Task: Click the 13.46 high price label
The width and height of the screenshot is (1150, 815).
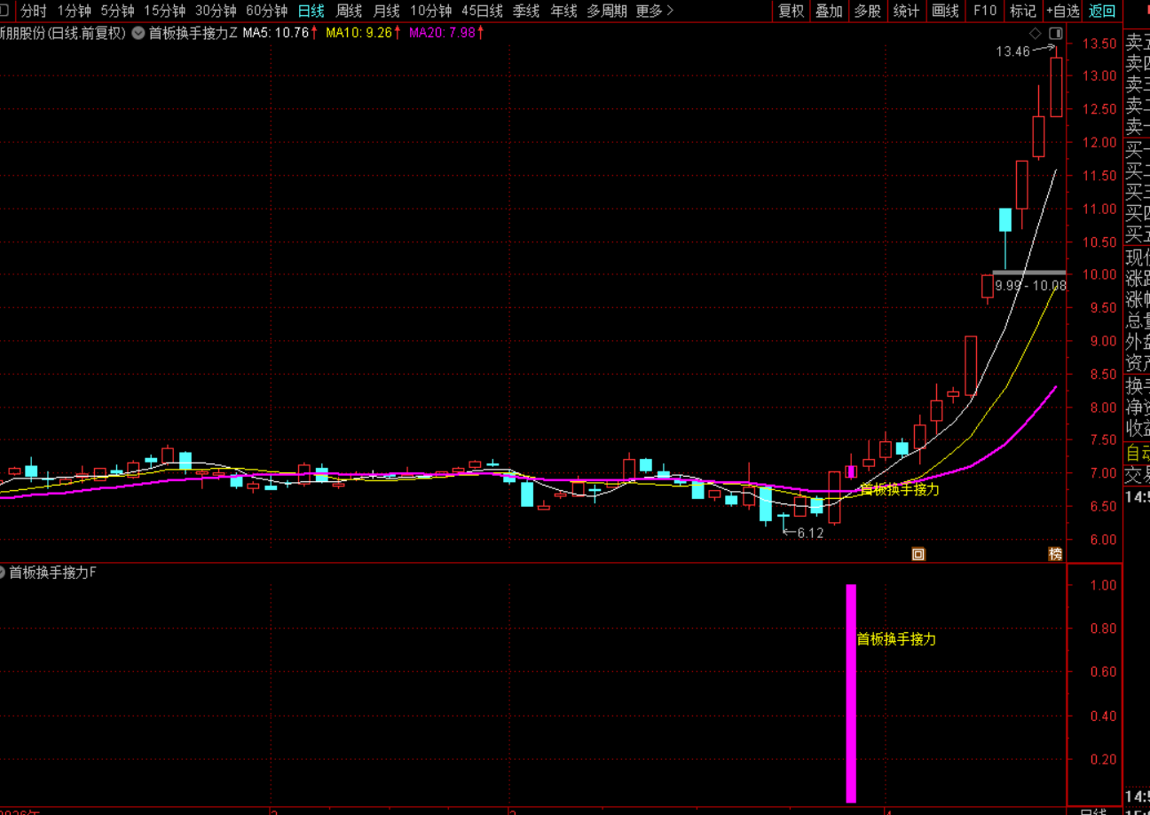Action: pos(1012,51)
